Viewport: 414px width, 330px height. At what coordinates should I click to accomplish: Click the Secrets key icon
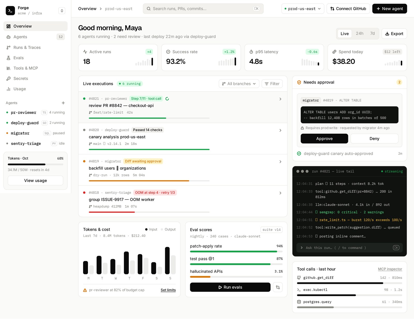(9, 79)
